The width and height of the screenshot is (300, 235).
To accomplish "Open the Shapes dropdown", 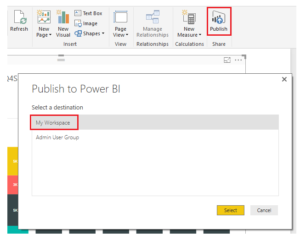I will (89, 33).
